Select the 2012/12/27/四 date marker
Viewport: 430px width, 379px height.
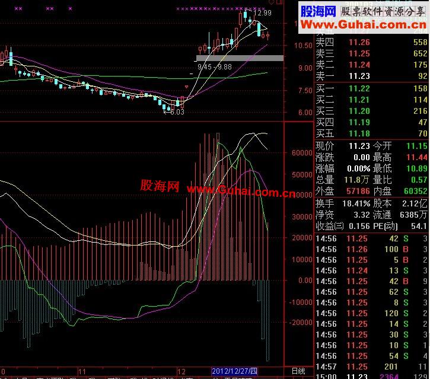pos(234,371)
